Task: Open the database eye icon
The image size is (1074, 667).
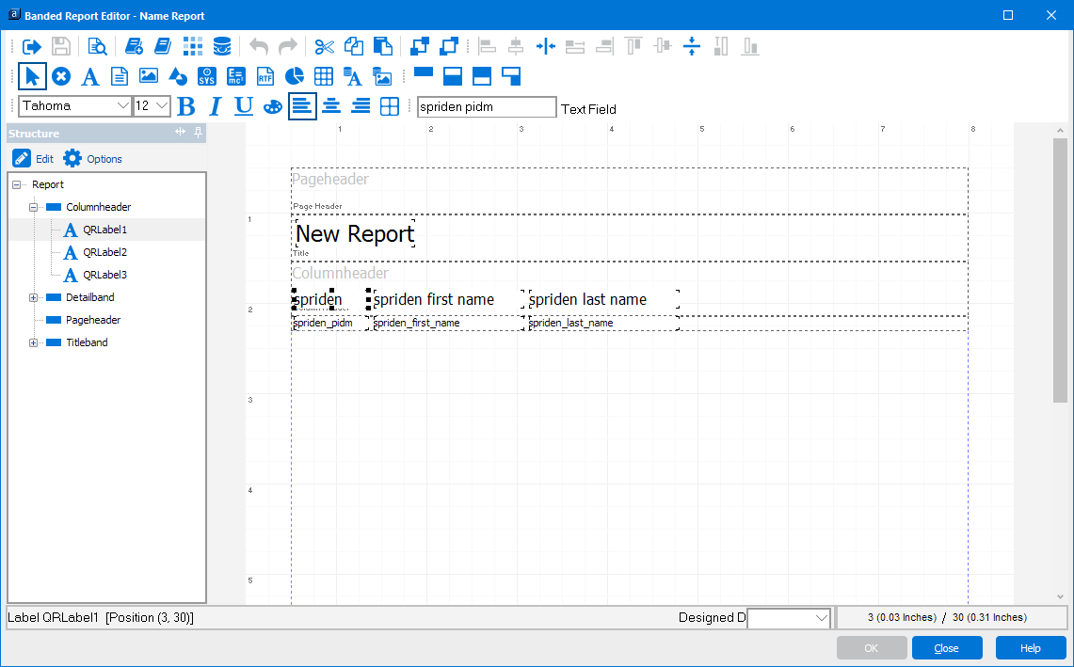Action: pos(222,46)
